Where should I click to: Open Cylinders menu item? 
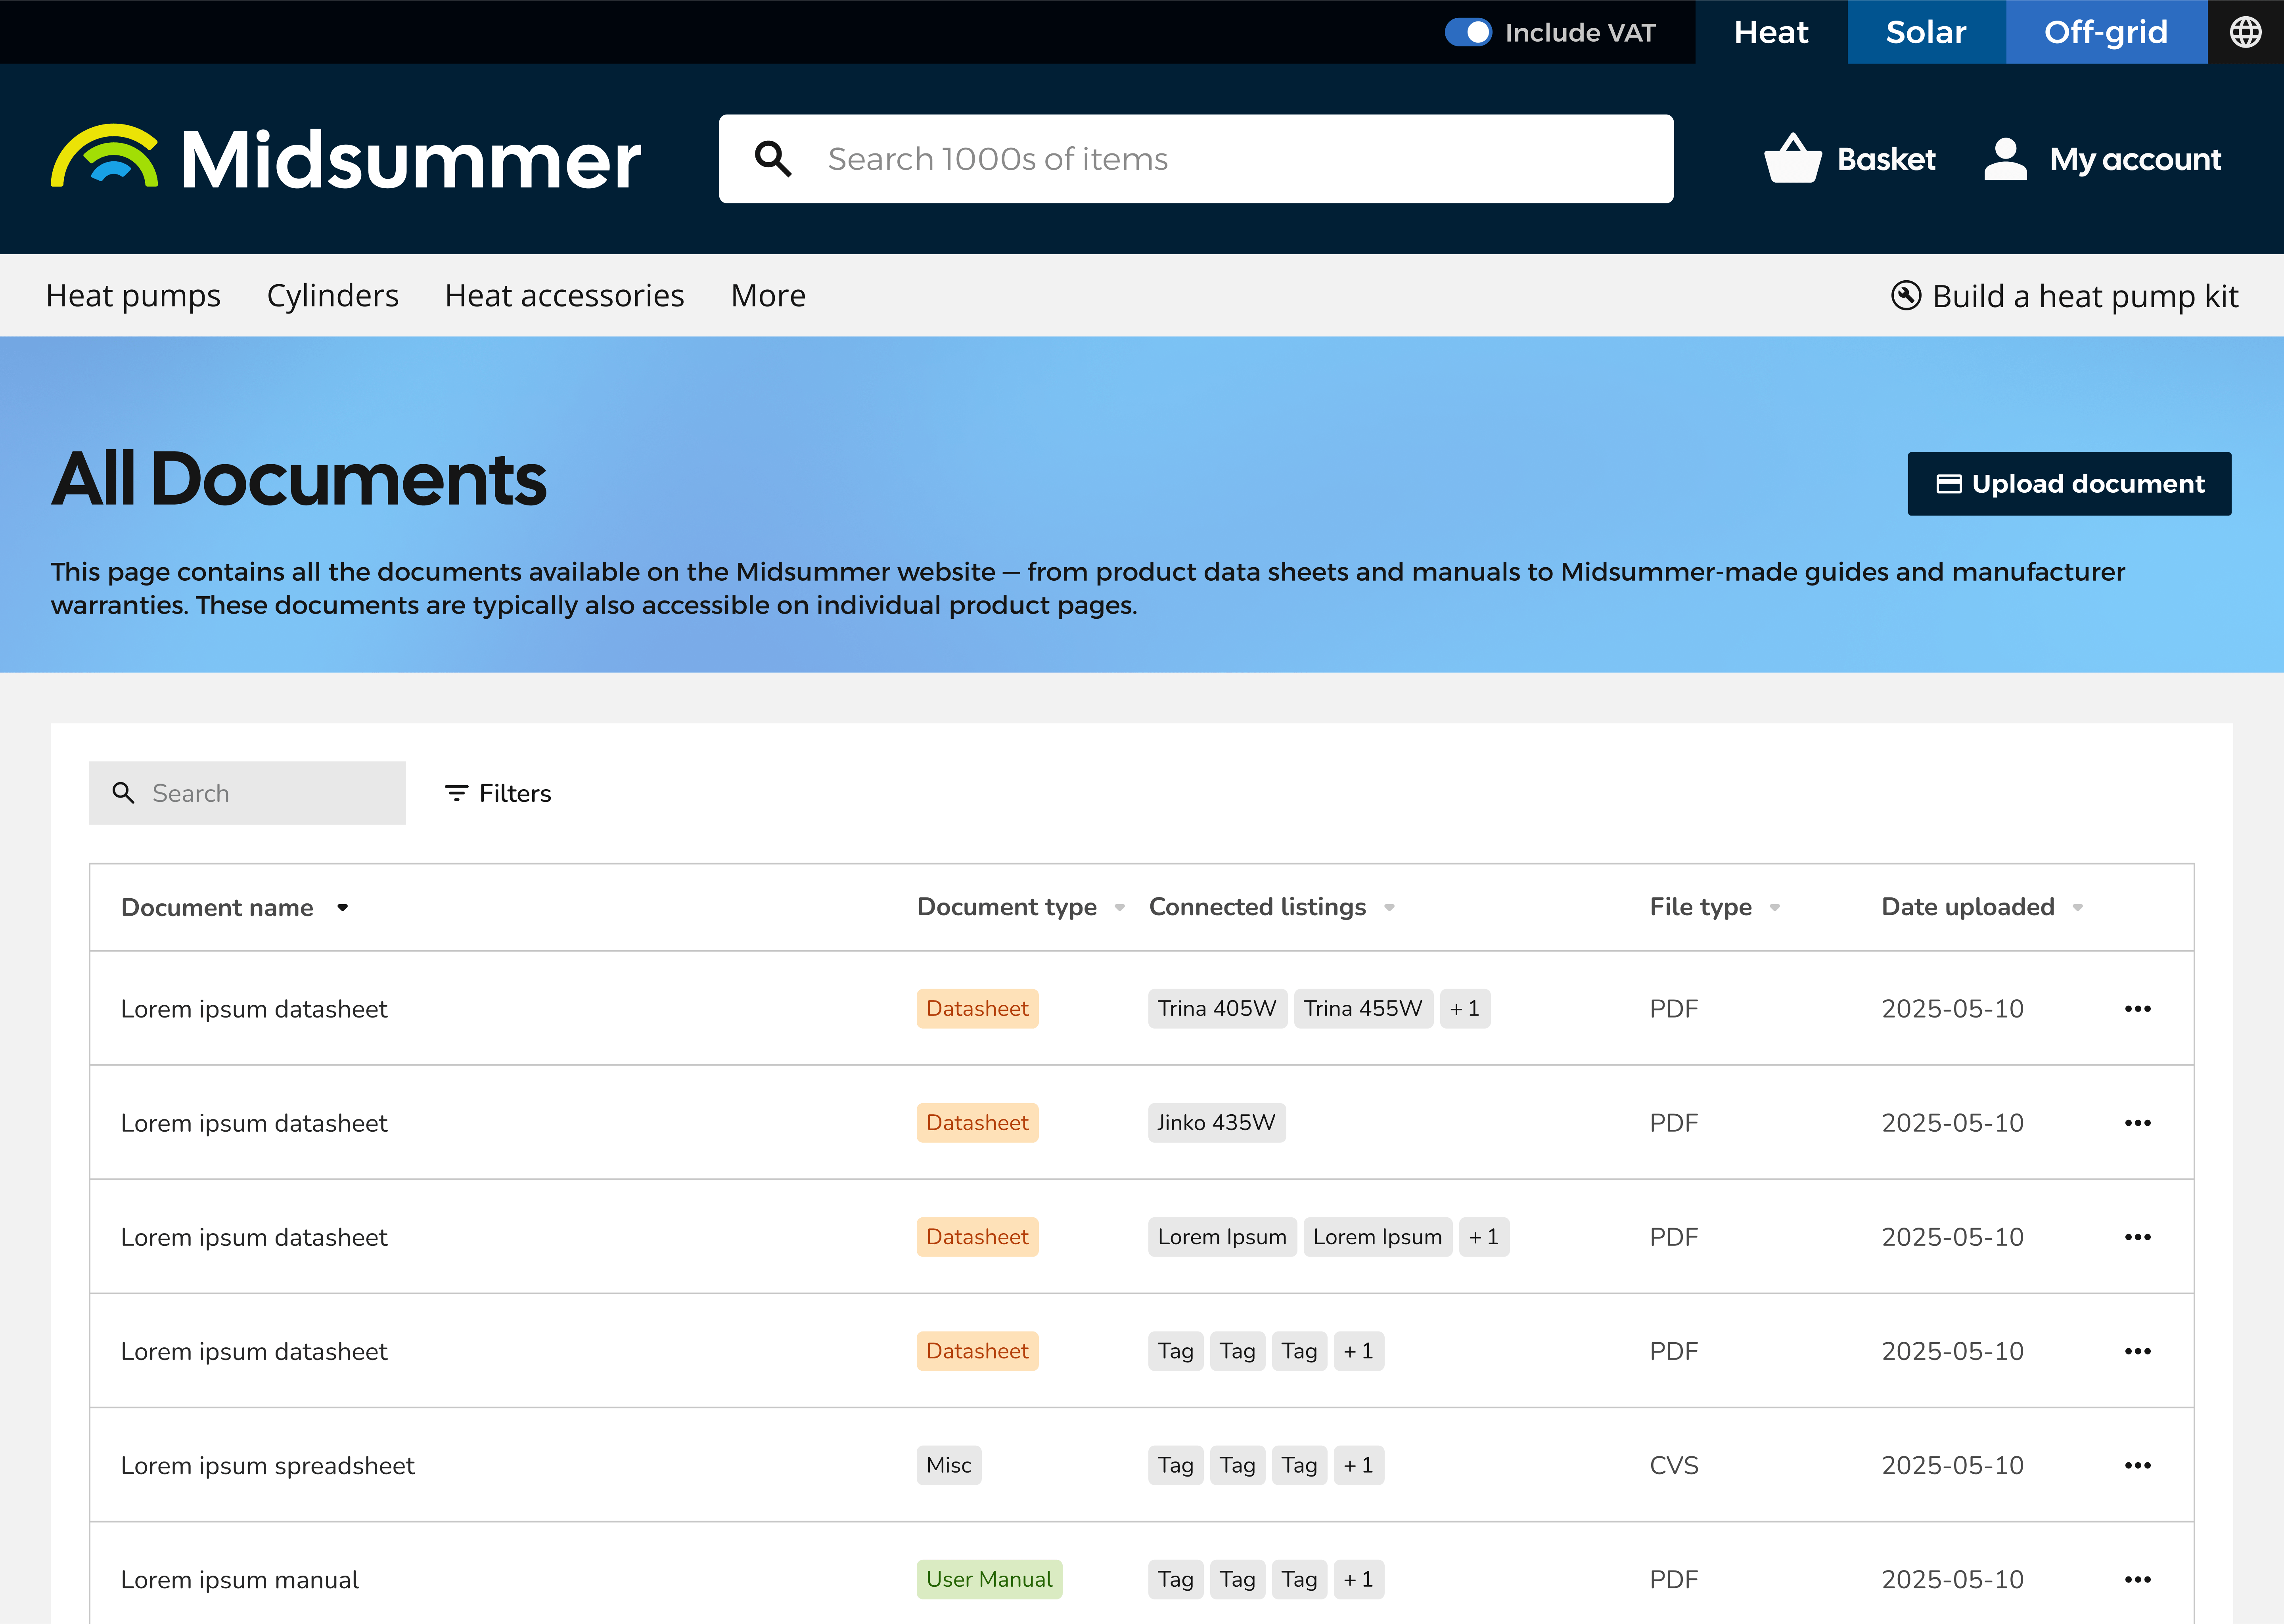click(332, 296)
